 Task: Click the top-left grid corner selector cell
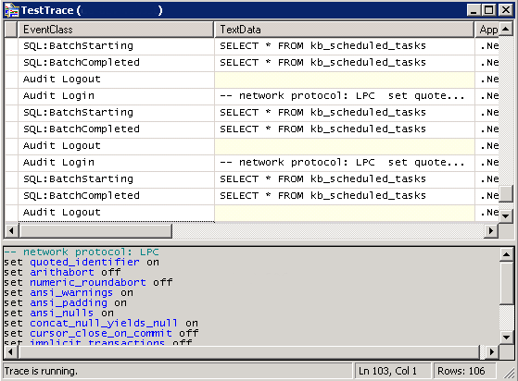(11, 30)
